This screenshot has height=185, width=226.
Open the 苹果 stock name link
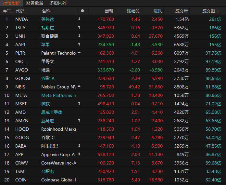tap(45, 45)
